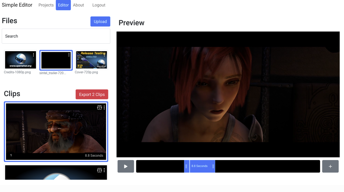Open three-dot menu on Cover-720p.png thumbnail
The height and width of the screenshot is (192, 344).
tap(104, 55)
